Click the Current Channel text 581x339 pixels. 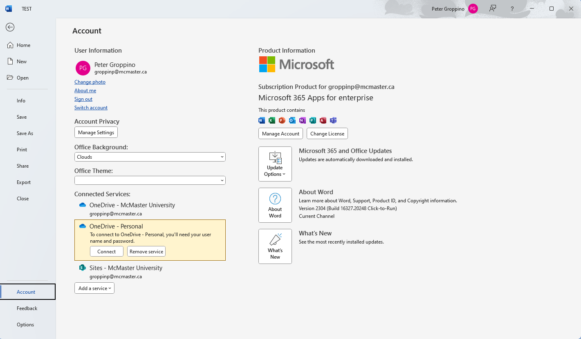pyautogui.click(x=316, y=216)
